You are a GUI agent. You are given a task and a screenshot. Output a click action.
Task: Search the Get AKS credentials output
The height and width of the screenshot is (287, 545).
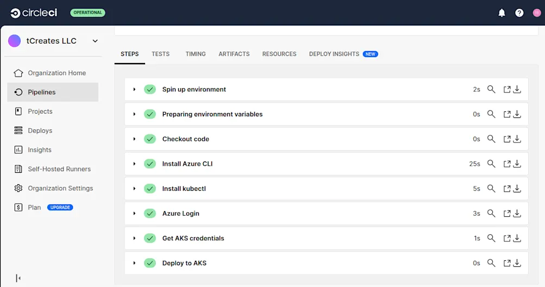491,238
